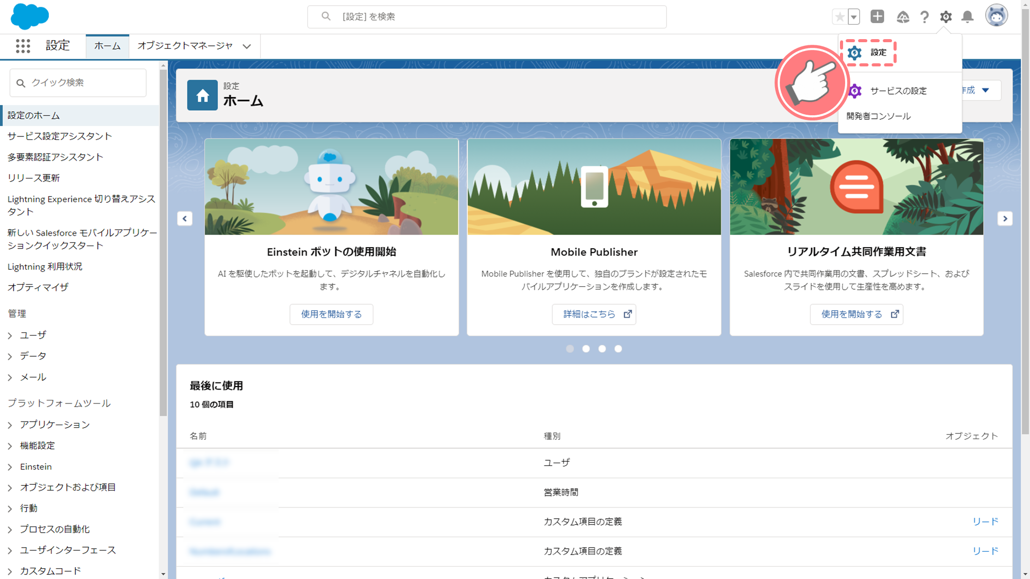Select the second carousel page dot
Image resolution: width=1030 pixels, height=579 pixels.
[586, 349]
